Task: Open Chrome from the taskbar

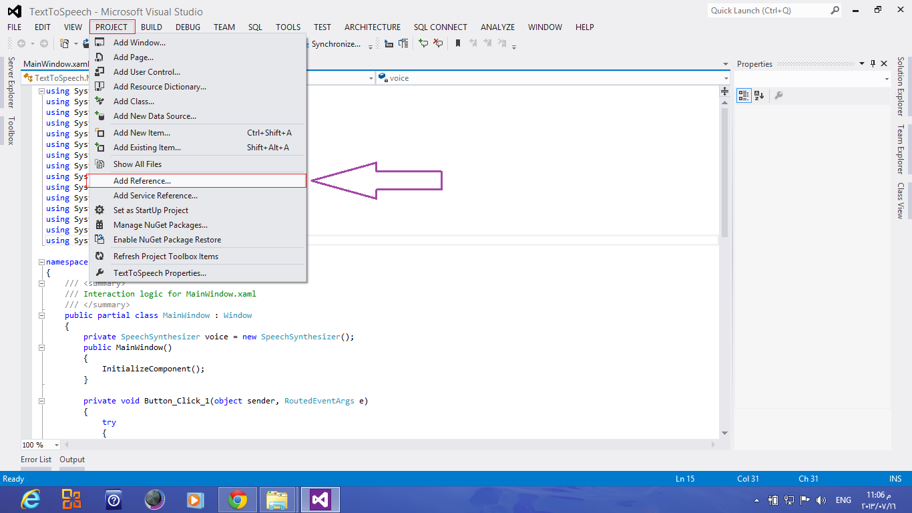Action: coord(238,500)
